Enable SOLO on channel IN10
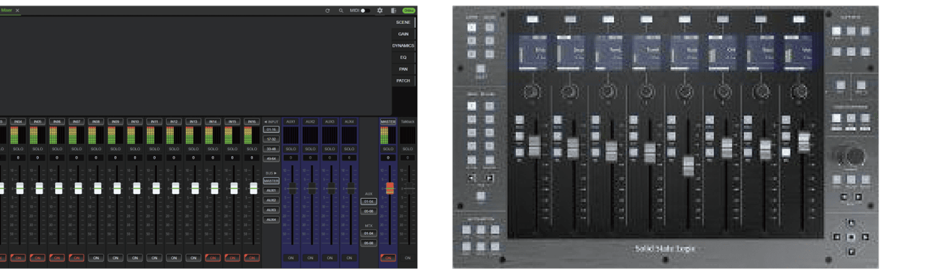Viewport: 934px width, 271px height. 135,149
